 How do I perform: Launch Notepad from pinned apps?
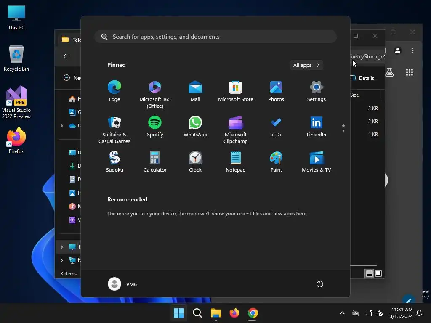[x=236, y=162]
